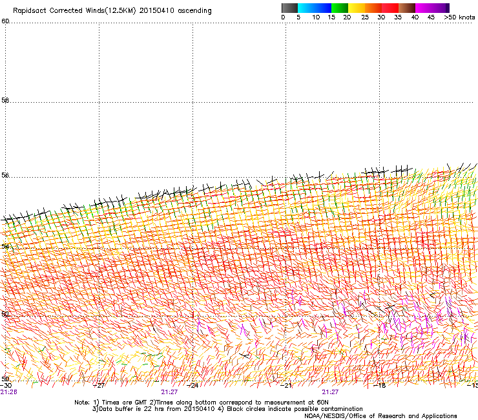Viewport: 478px width, 420px height.
Task: Click the longitude label '-27'
Action: [99, 385]
